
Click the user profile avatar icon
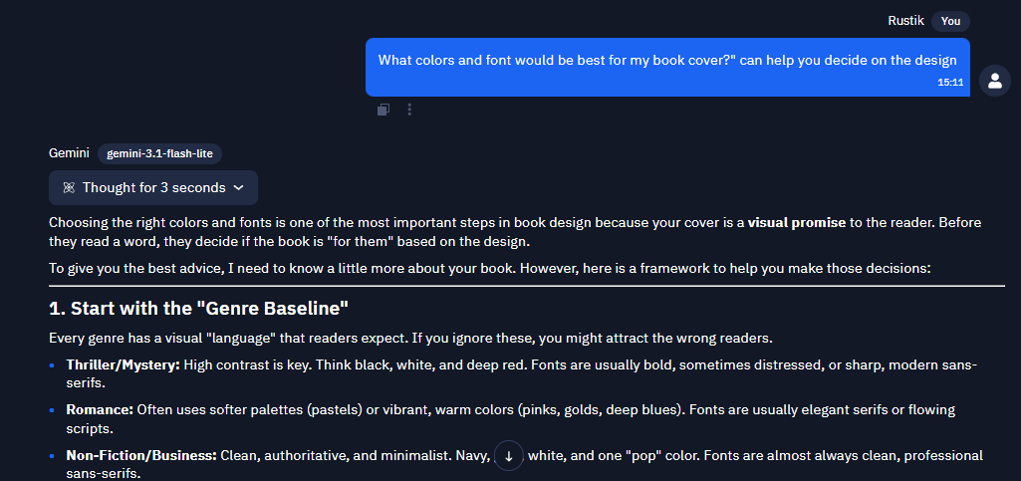(995, 81)
